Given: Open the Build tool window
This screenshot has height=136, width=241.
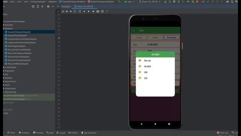Looking at the screenshot, I should click(x=50, y=133).
